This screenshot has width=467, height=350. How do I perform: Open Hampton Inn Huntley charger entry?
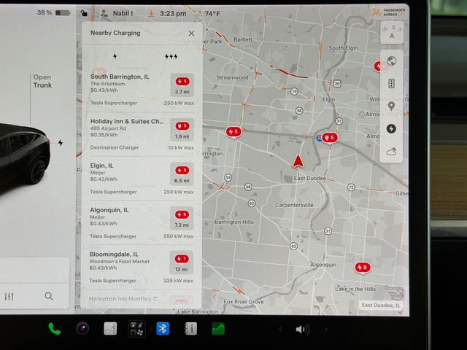click(142, 300)
